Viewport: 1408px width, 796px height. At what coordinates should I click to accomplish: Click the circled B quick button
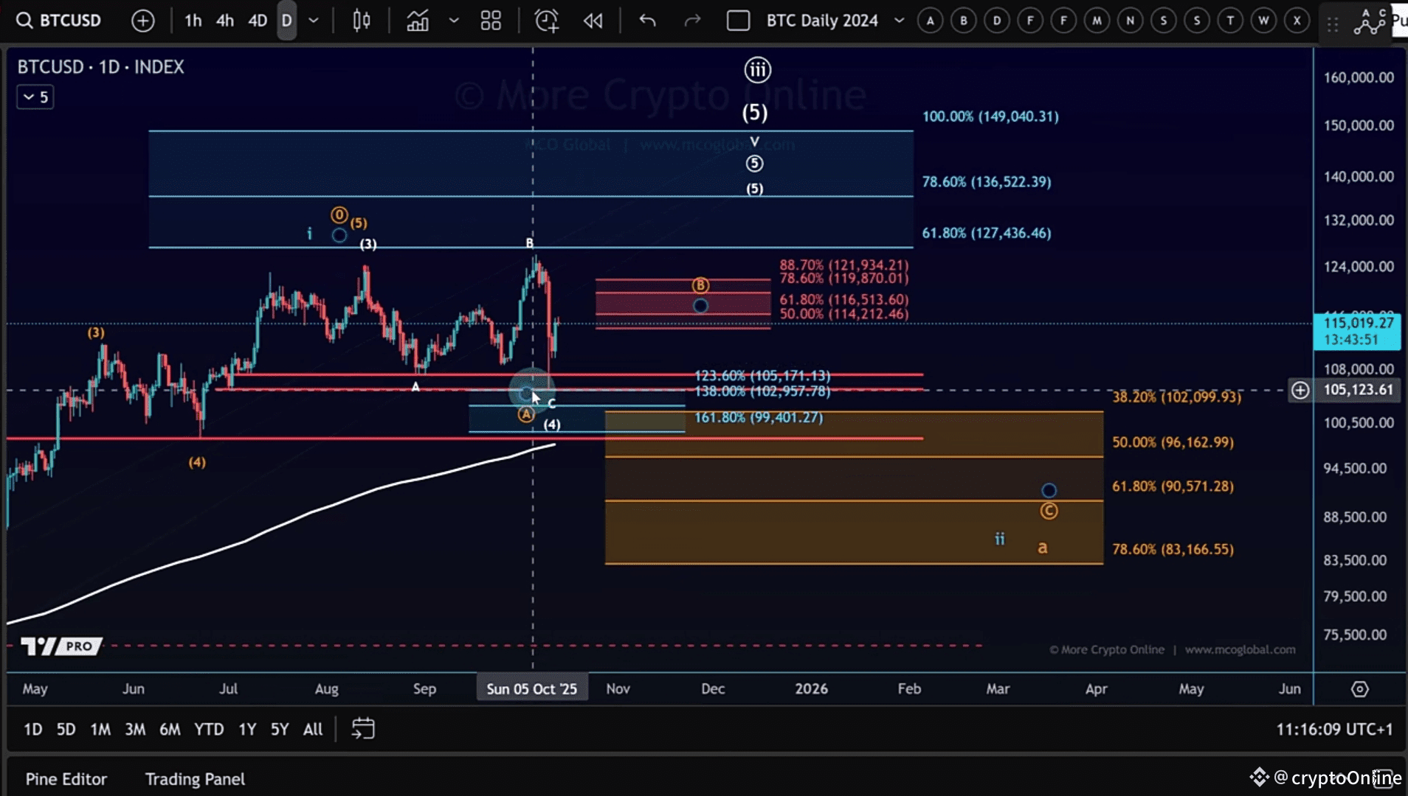pos(964,21)
